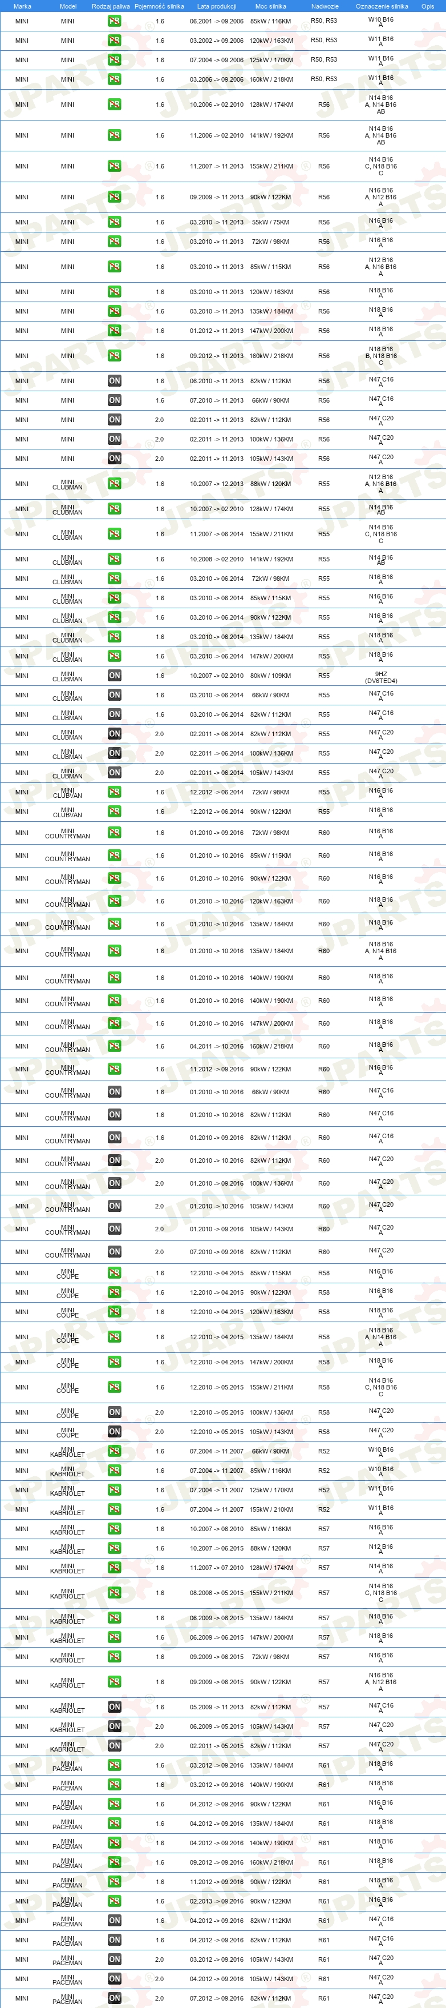The image size is (446, 2008).
Task: Click petrol icon in Coupe 85kW / 115KM row
Action: (115, 1273)
